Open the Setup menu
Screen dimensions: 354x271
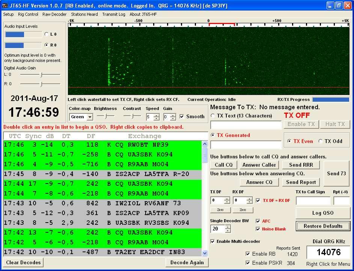[x=8, y=14]
